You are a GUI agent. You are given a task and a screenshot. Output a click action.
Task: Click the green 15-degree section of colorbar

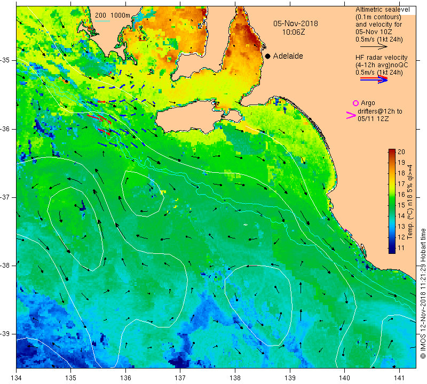[392, 205]
